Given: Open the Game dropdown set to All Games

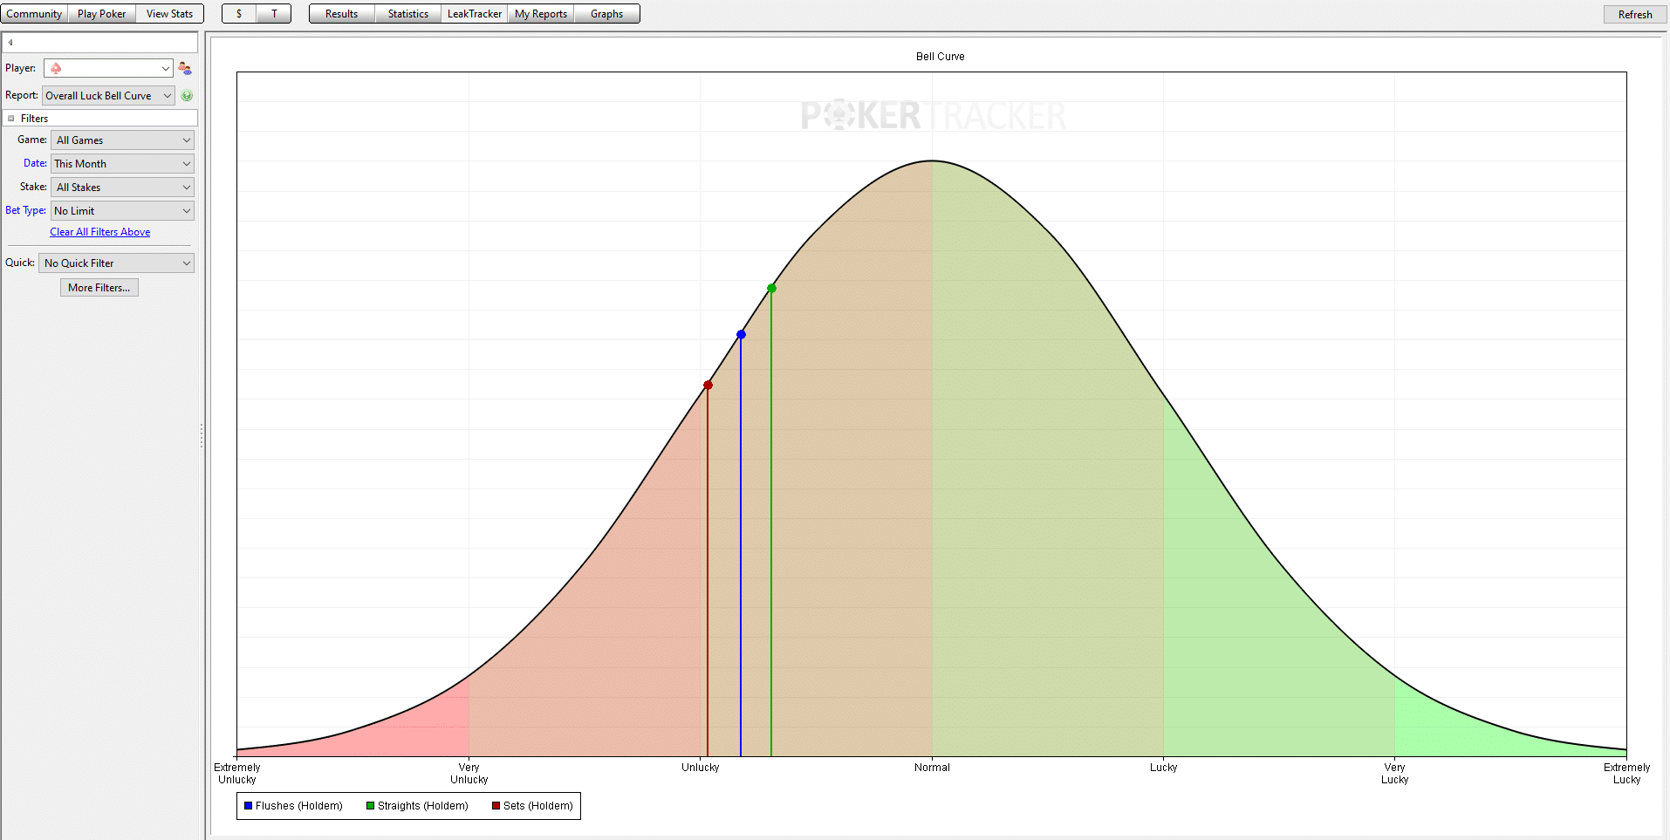Looking at the screenshot, I should tap(122, 140).
